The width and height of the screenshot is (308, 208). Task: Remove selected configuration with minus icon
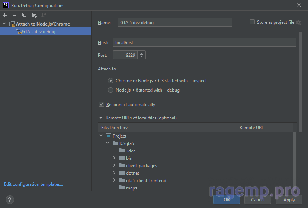(15, 15)
